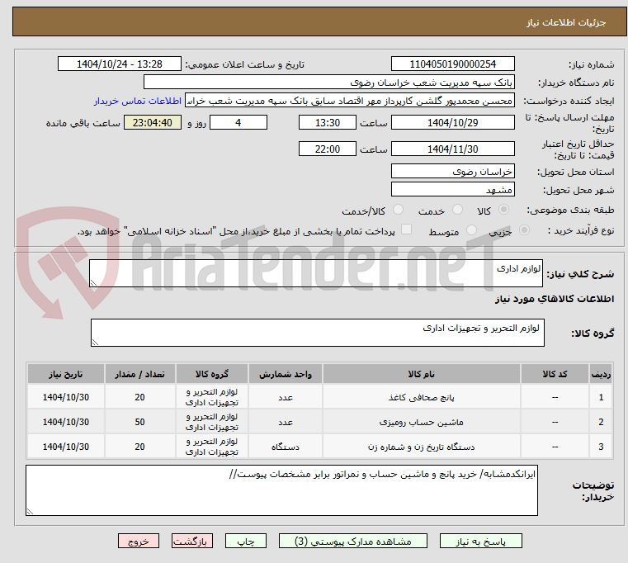Click the resize grip of شرح کلی نیاز textarea
Viewport: 628px width, 563px height.
(94, 283)
